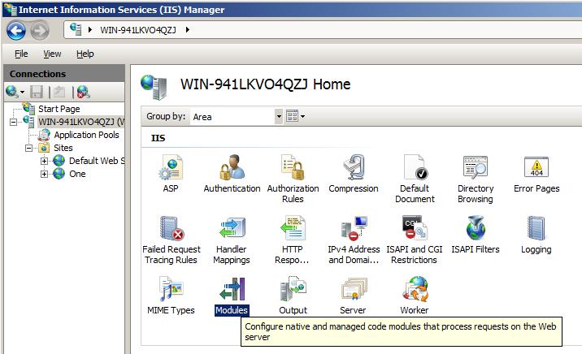Viewport: 582px width, 354px height.
Task: Open the HTTP Response Headers feature
Action: pos(292,240)
